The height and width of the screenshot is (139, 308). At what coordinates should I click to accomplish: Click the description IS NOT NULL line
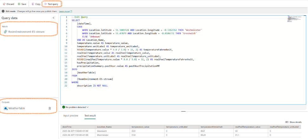[x=92, y=86]
